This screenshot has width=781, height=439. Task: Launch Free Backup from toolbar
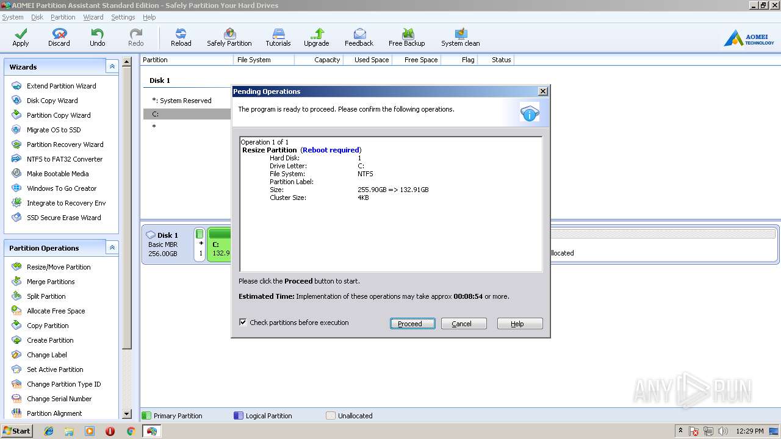coord(407,38)
